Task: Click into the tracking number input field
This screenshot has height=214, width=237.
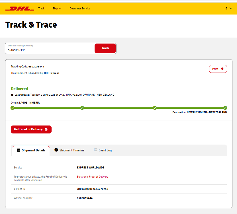Action: (x=50, y=48)
